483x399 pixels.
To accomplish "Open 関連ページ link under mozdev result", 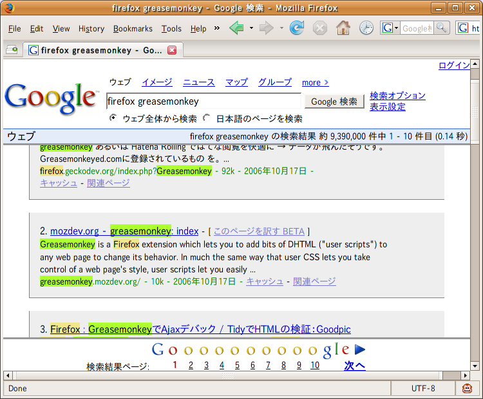I will [x=314, y=281].
